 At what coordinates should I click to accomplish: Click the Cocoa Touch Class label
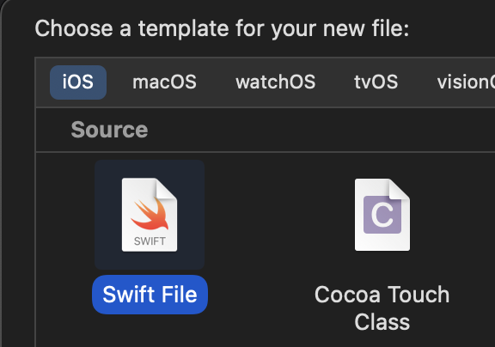[382, 307]
